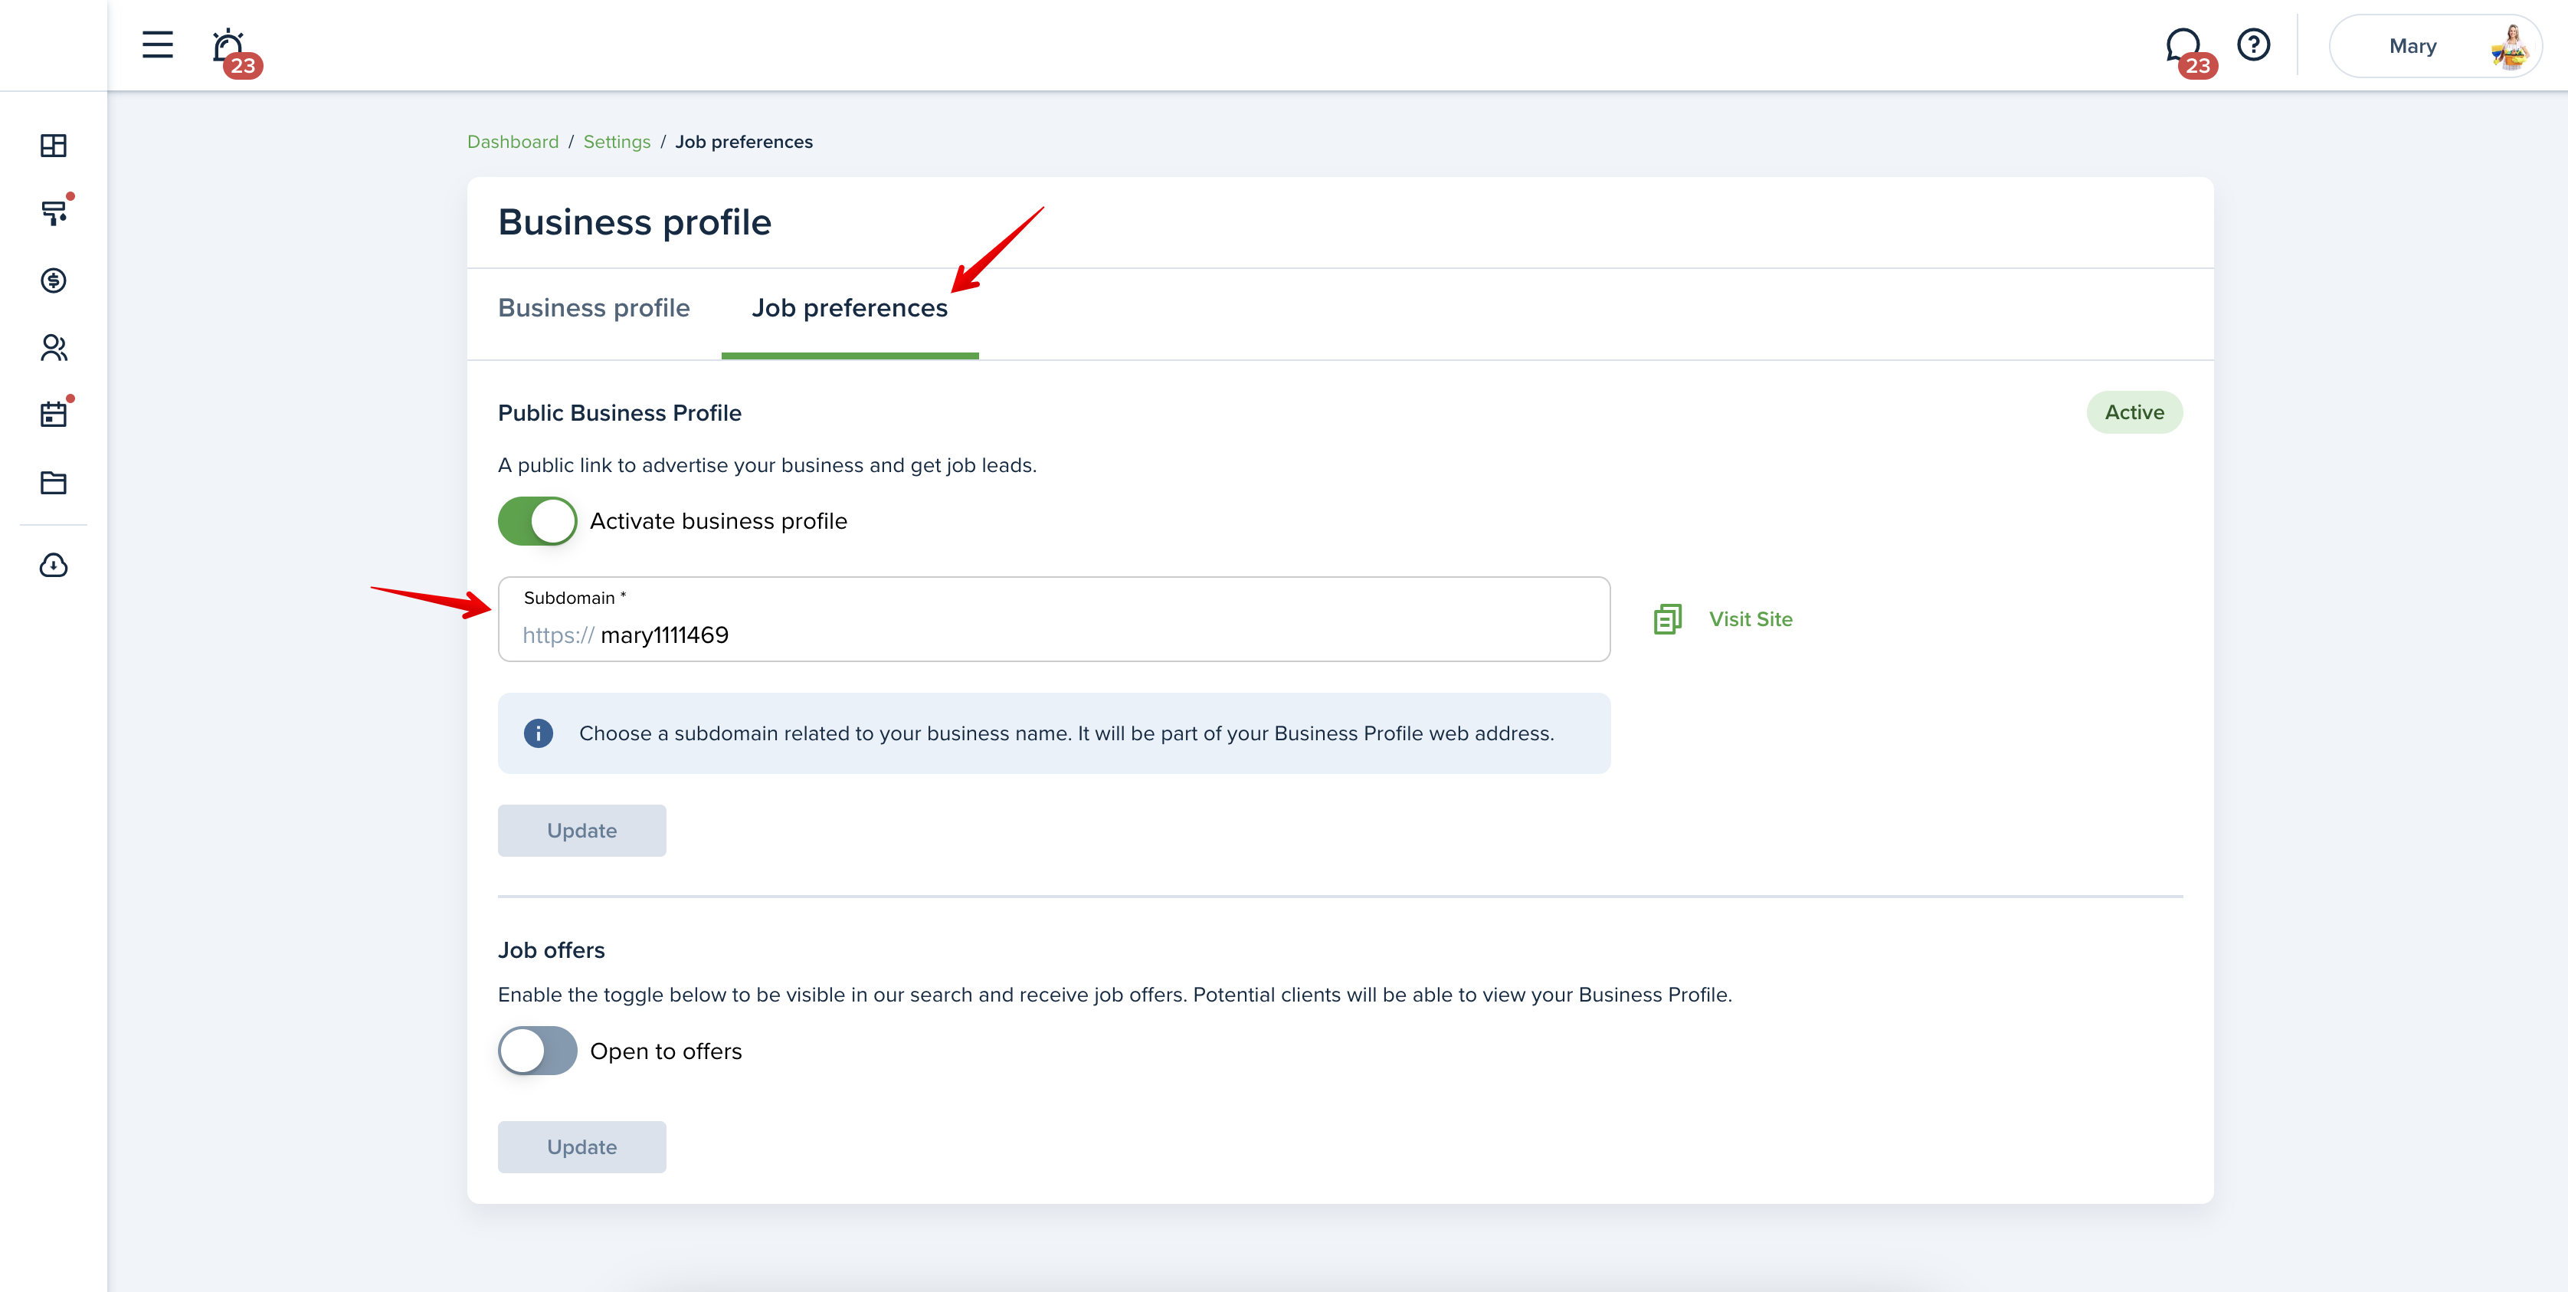2568x1292 pixels.
Task: Open the calendar icon in sidebar
Action: [x=54, y=415]
